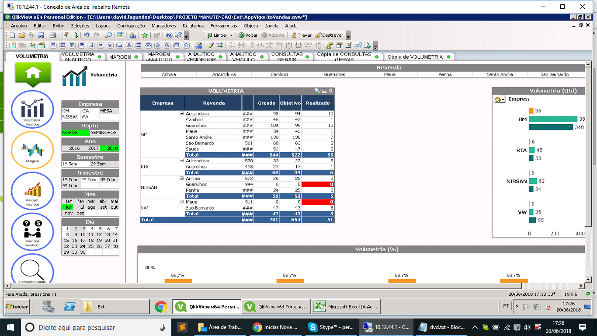Image resolution: width=597 pixels, height=336 pixels.
Task: Select GM in the Empresa filter
Action: click(x=71, y=111)
